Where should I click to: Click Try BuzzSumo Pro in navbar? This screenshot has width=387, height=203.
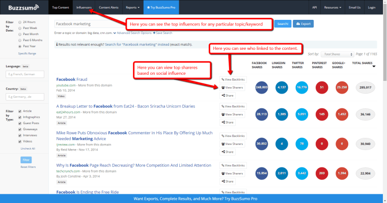pyautogui.click(x=161, y=8)
